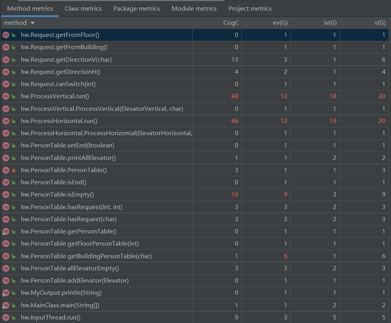Click method icon next to hw.MainClass.main(String[])
This screenshot has width=391, height=323.
(x=5, y=305)
